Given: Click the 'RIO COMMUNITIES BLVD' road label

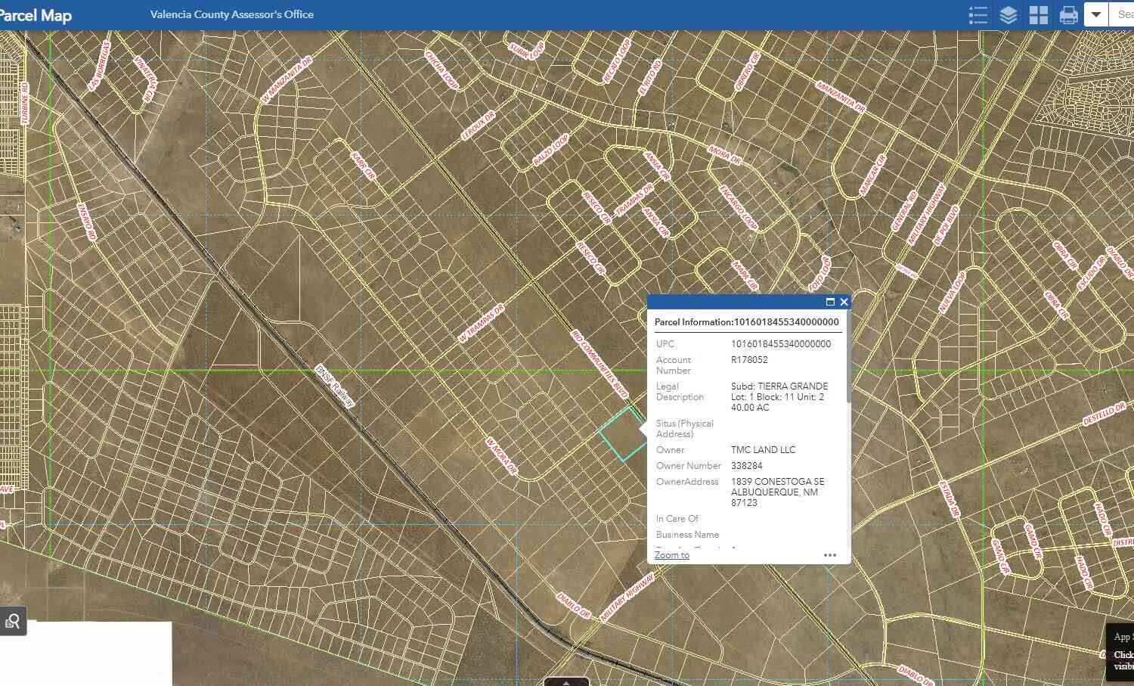Looking at the screenshot, I should (600, 364).
